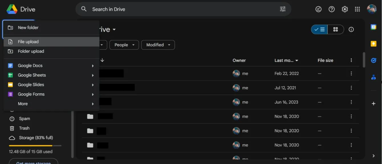Choose Folder upload menu item

point(51,51)
